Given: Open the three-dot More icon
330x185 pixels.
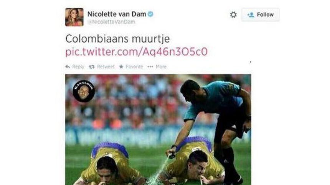Looking at the screenshot, I should tap(150, 67).
